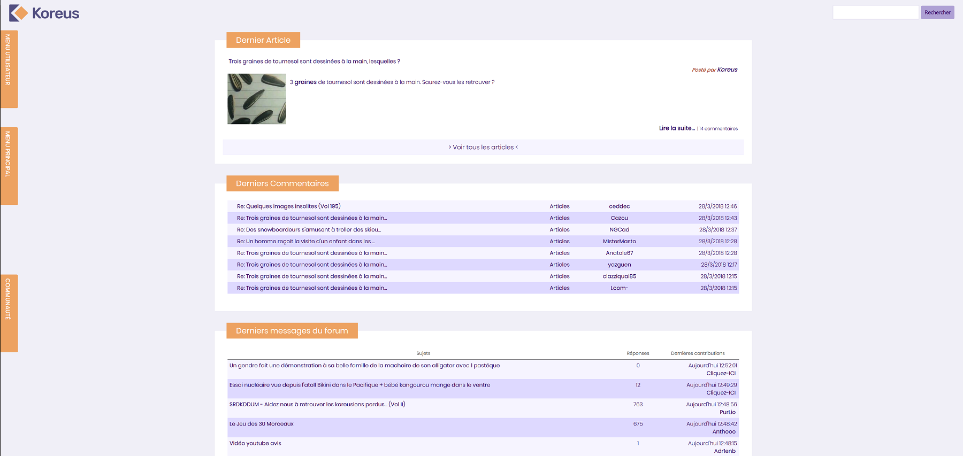Open the 14 commentaires link
Image resolution: width=963 pixels, height=456 pixels.
pyautogui.click(x=719, y=129)
